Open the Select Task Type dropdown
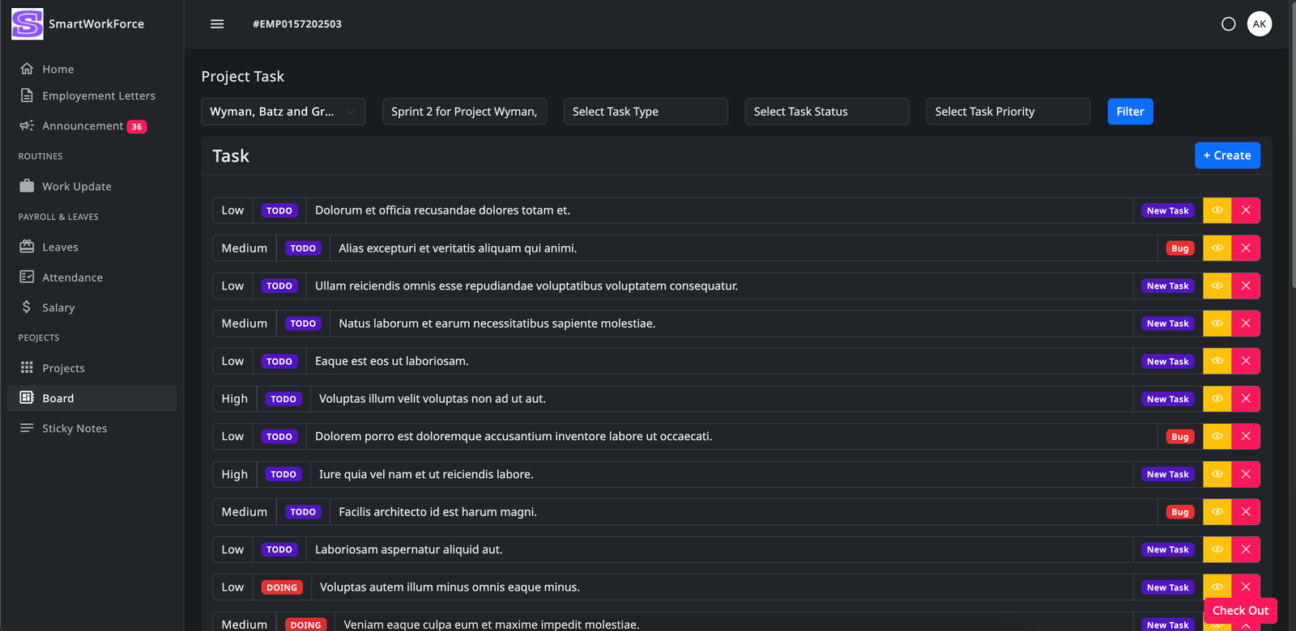This screenshot has height=631, width=1296. point(645,112)
